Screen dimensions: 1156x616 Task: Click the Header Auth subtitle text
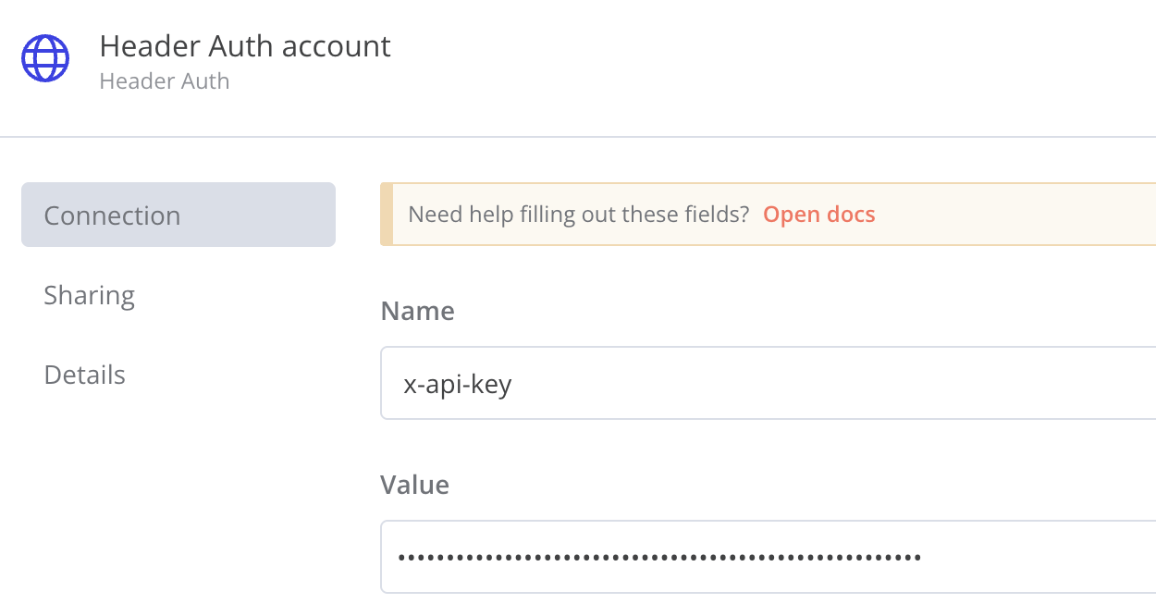pos(165,81)
